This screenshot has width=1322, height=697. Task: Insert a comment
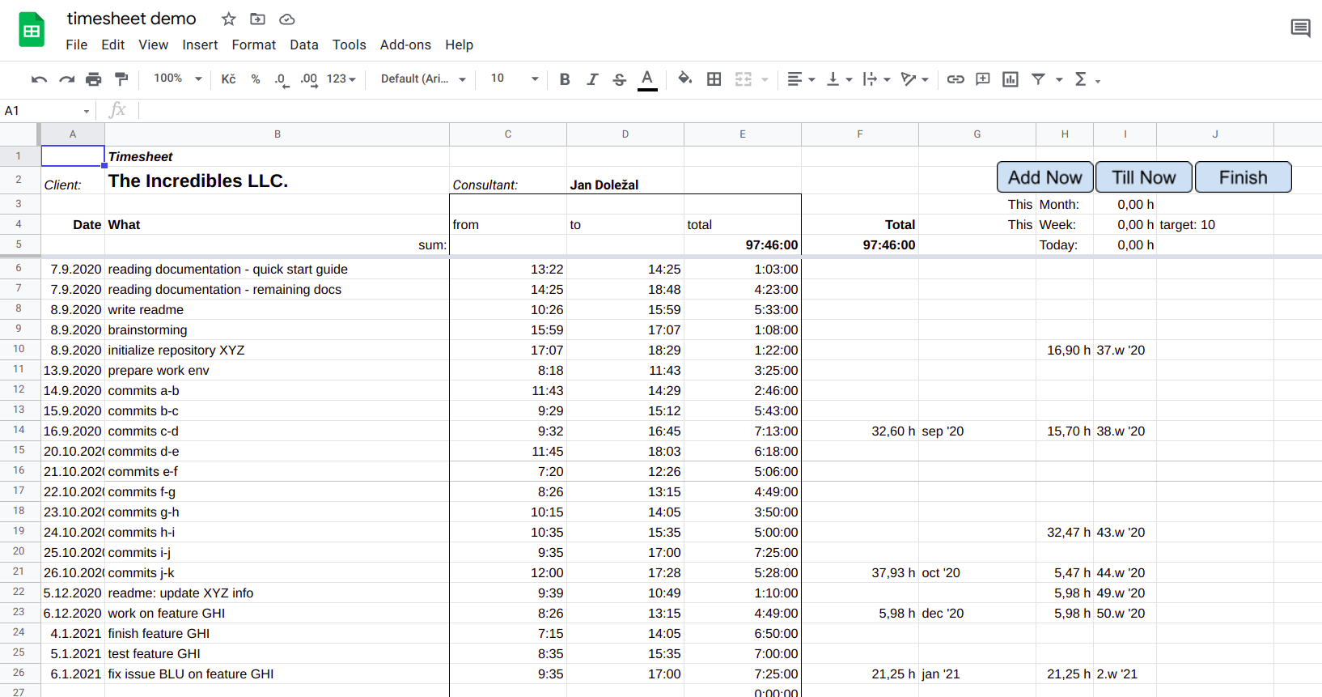[983, 79]
